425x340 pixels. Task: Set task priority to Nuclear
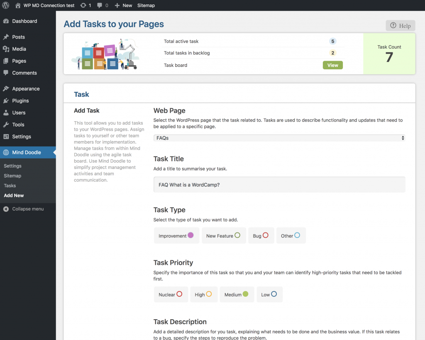click(x=171, y=294)
